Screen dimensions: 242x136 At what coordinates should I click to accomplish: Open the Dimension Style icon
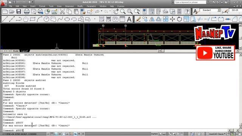click(x=225, y=12)
